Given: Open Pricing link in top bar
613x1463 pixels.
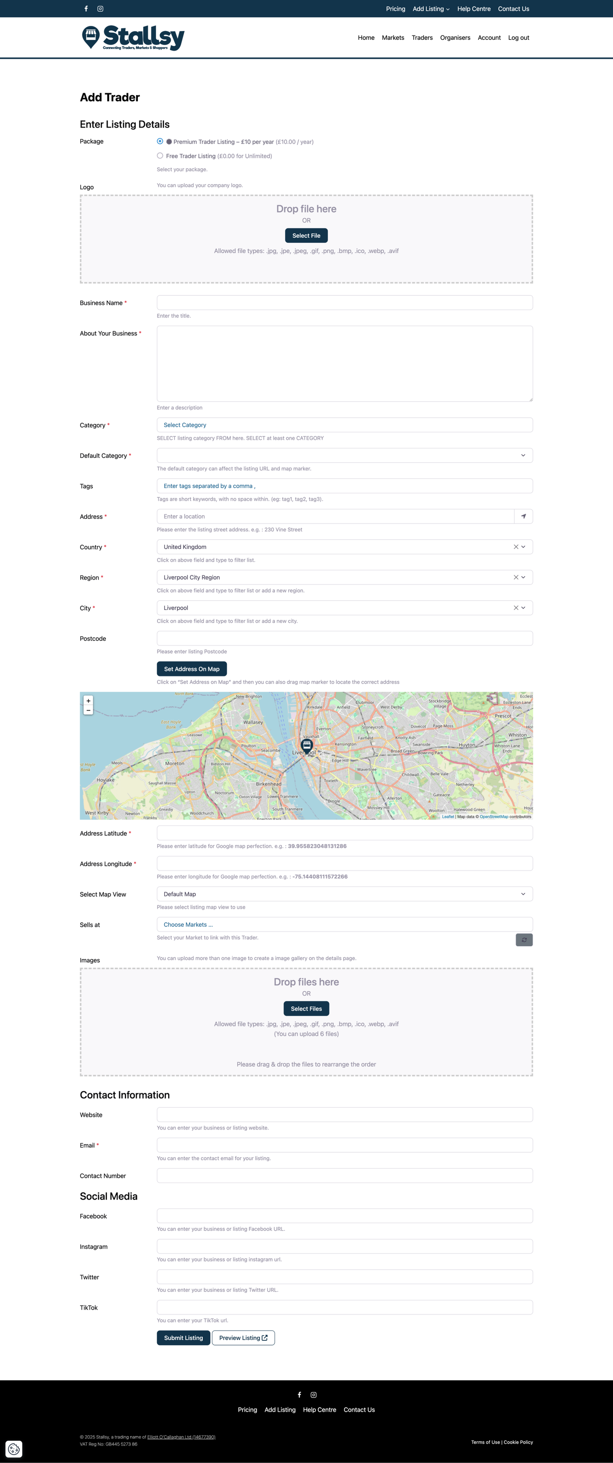Looking at the screenshot, I should [396, 8].
